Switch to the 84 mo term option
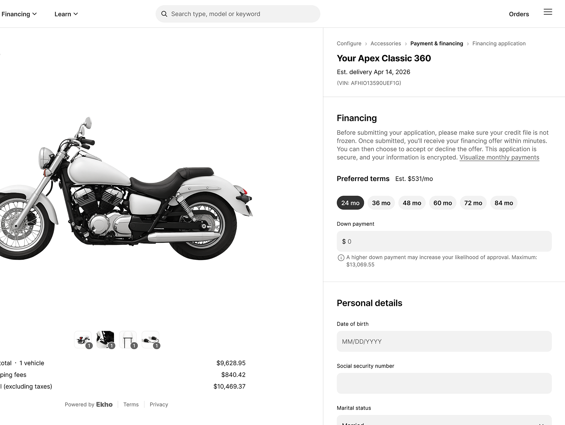Viewport: 565px width, 425px height. (x=504, y=203)
